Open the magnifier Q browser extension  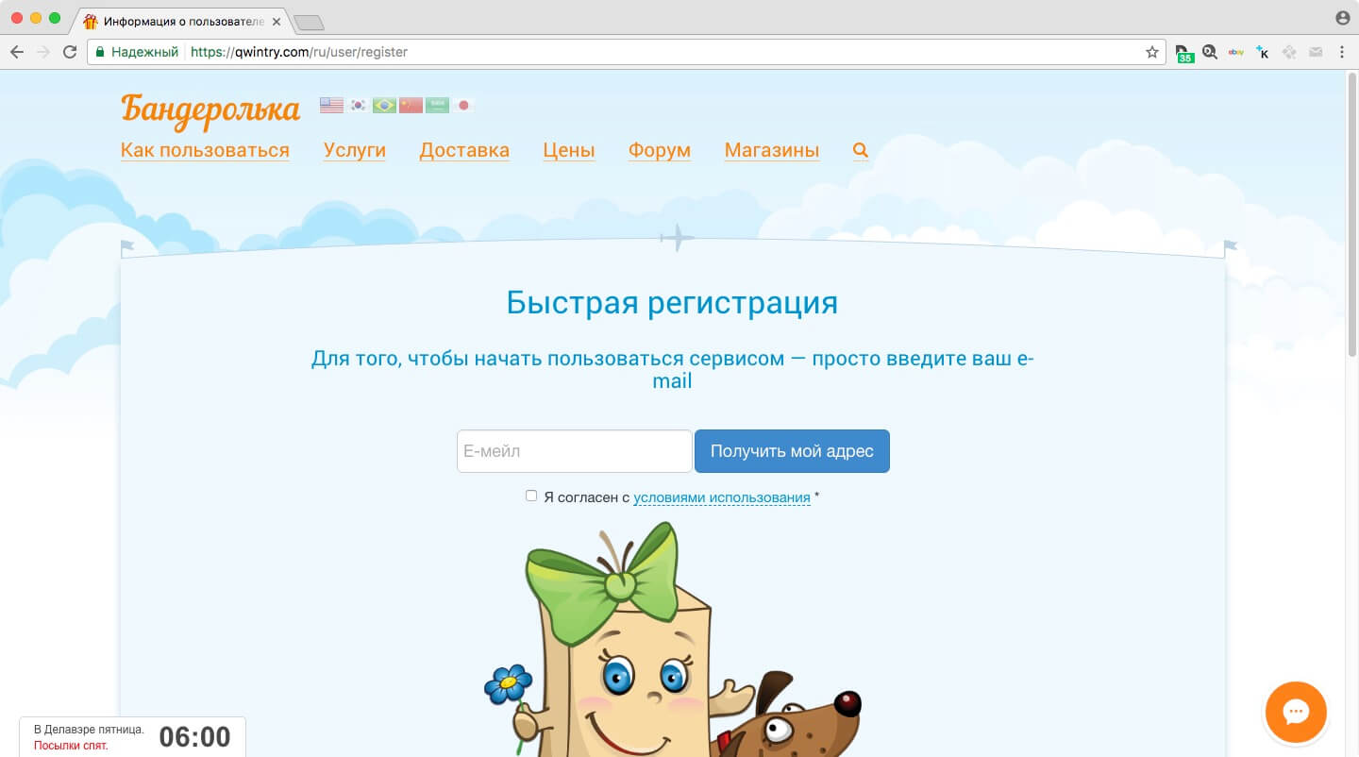pyautogui.click(x=1209, y=53)
